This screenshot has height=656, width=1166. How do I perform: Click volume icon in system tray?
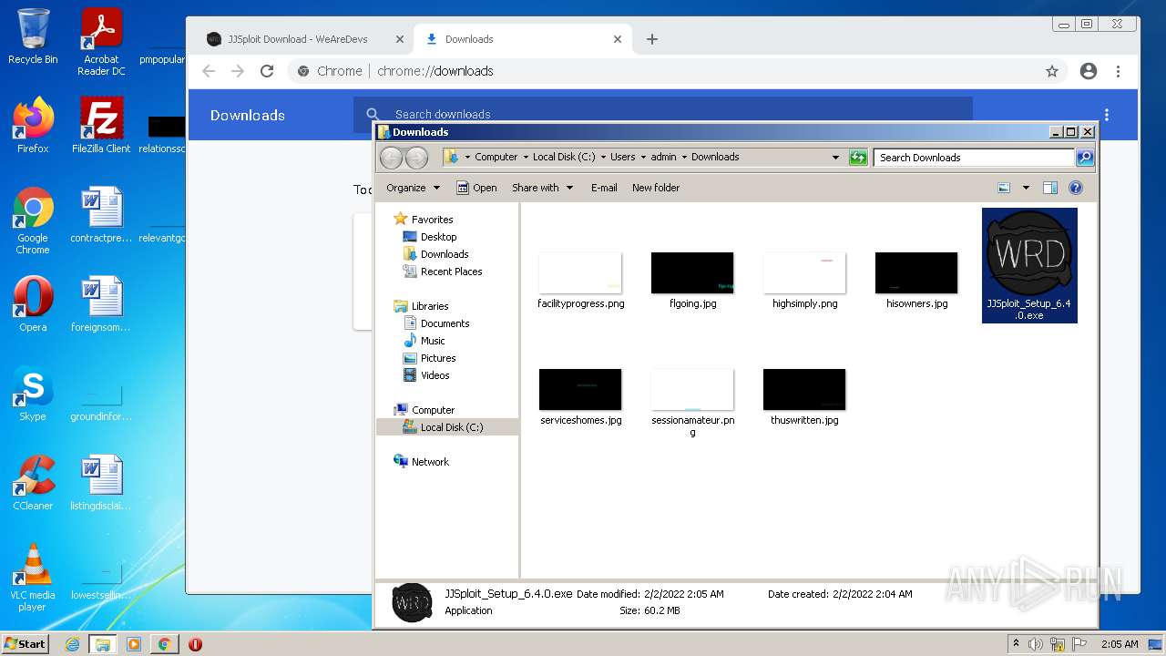1036,644
